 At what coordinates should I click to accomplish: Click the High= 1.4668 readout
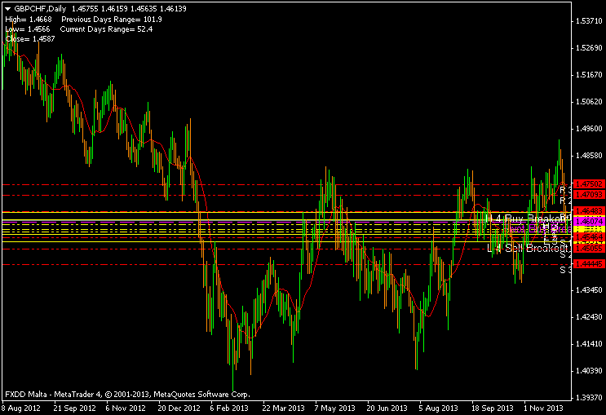29,19
